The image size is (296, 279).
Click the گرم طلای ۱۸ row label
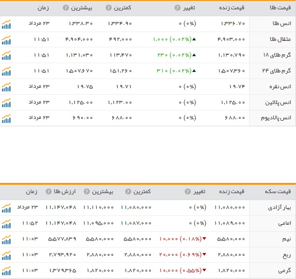pos(277,55)
